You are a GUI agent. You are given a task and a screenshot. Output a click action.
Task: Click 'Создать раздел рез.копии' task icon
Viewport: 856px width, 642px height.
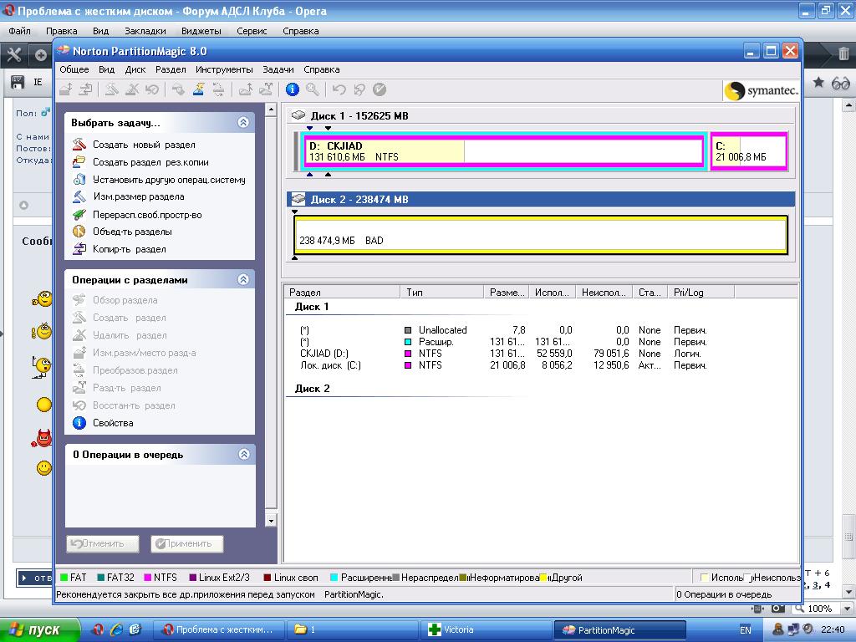pos(79,162)
